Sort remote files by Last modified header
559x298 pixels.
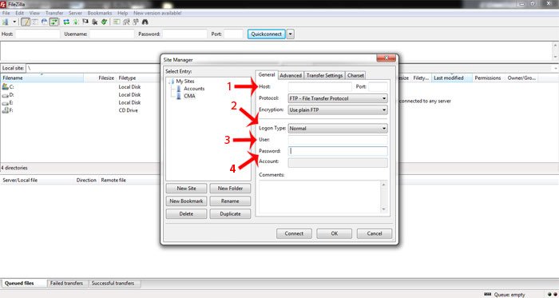(x=452, y=78)
